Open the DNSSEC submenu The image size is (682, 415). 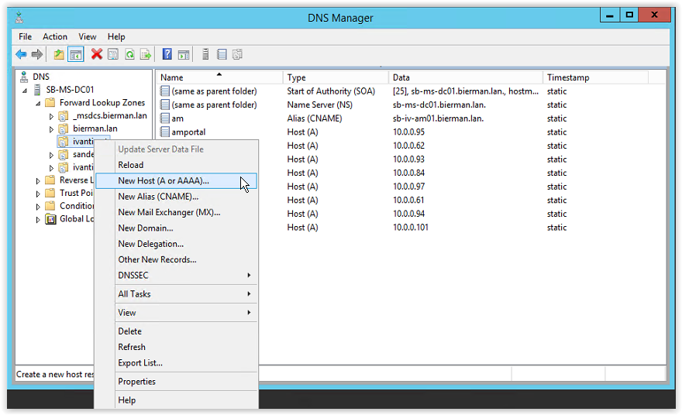click(176, 276)
